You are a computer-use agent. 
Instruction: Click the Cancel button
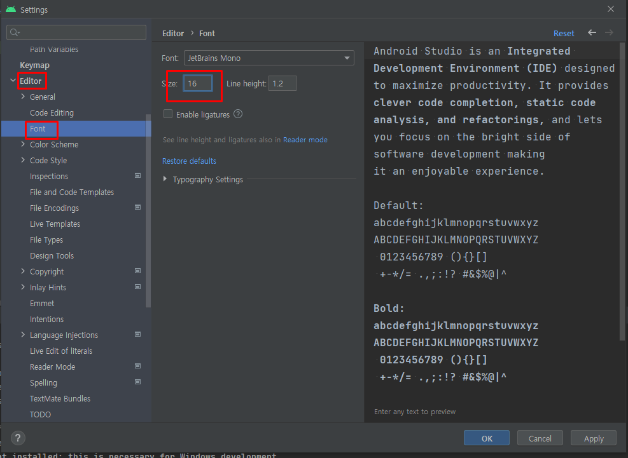(540, 438)
